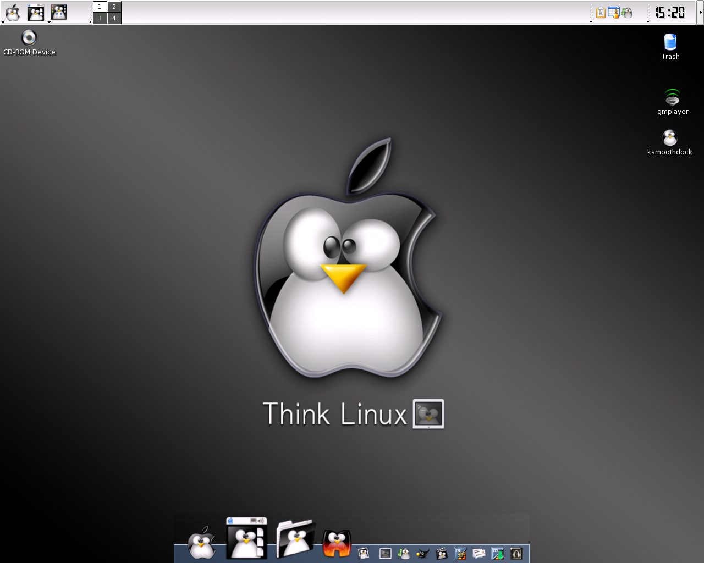Launch the GIMP Wilber icon in dock
The height and width of the screenshot is (563, 704).
[x=422, y=553]
